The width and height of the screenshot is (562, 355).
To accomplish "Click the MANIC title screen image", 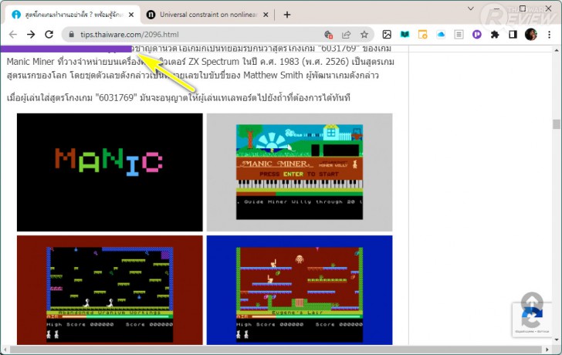I will click(x=110, y=172).
